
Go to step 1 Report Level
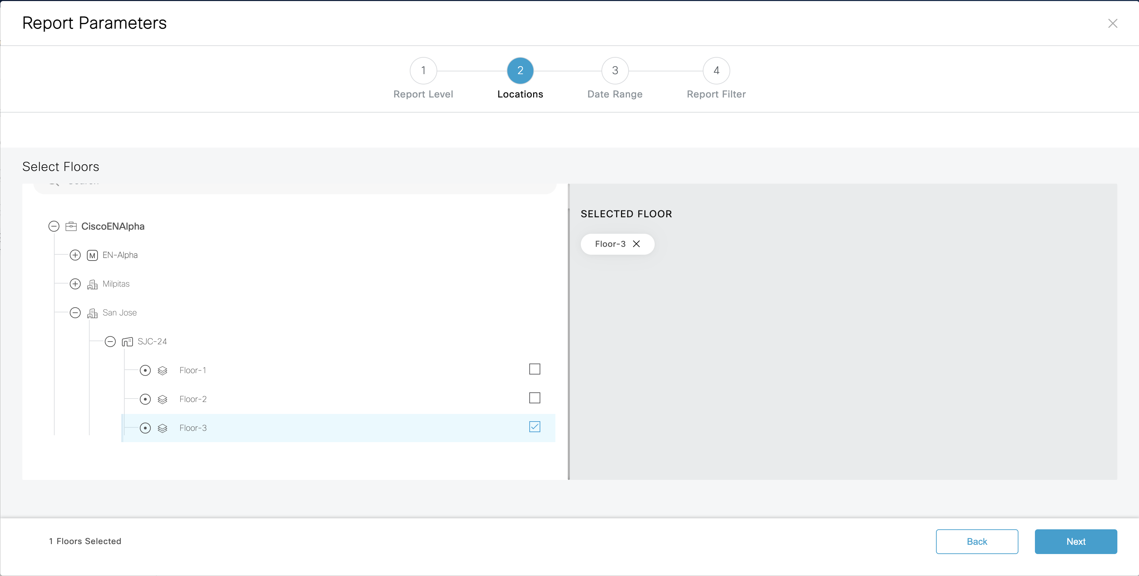click(x=423, y=71)
